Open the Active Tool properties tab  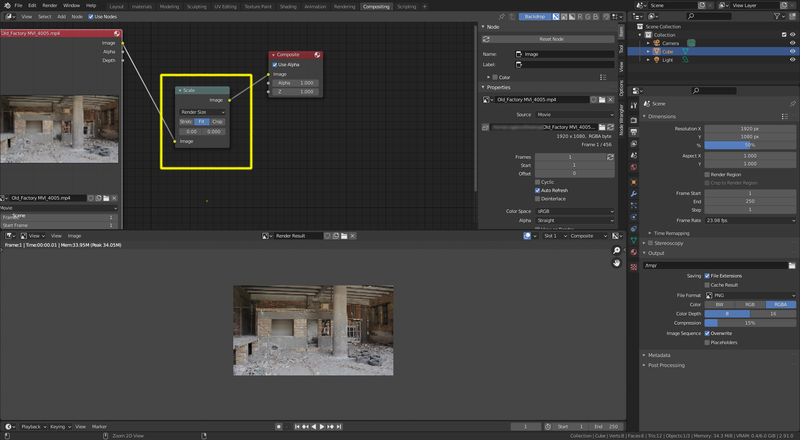point(634,105)
